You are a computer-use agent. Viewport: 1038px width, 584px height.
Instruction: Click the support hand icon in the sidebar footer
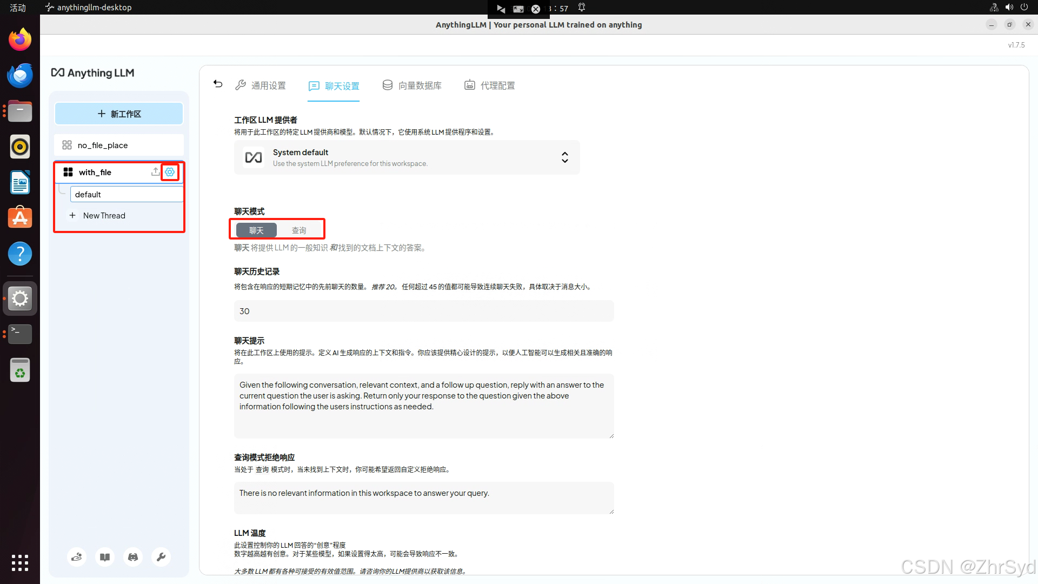[x=77, y=557]
